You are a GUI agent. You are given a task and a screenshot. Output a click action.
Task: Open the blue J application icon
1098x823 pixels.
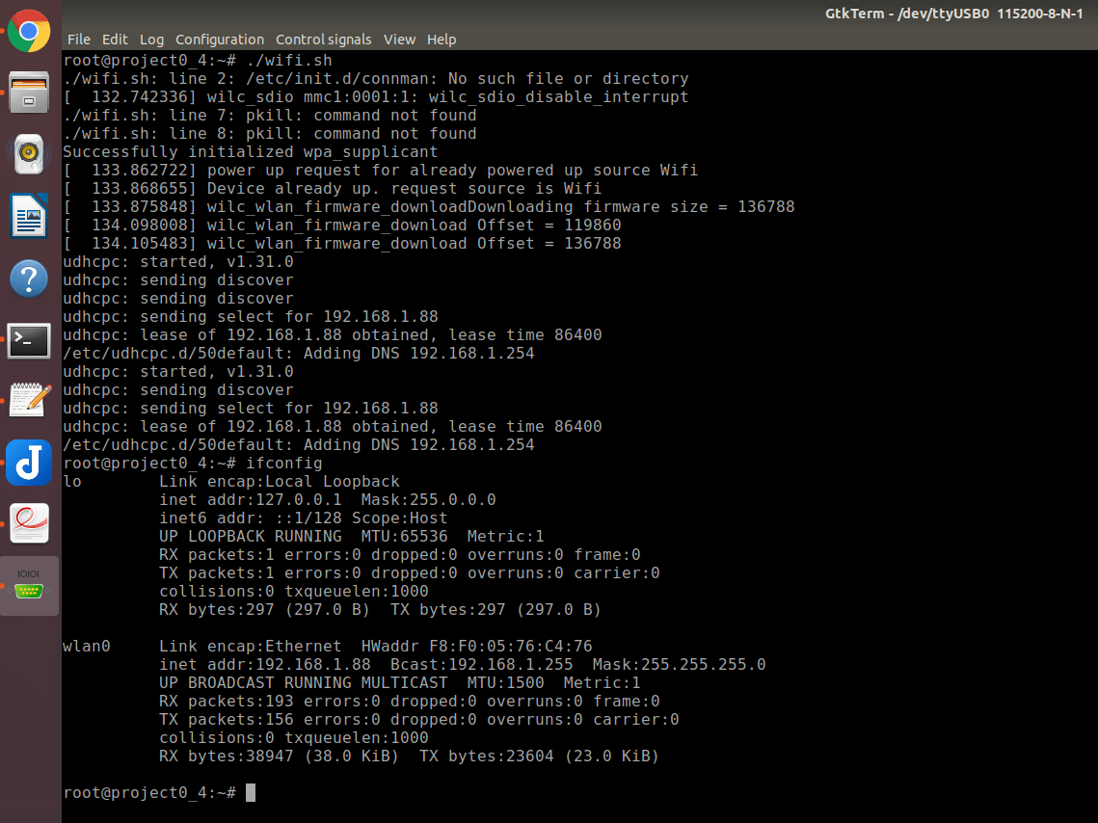coord(29,463)
